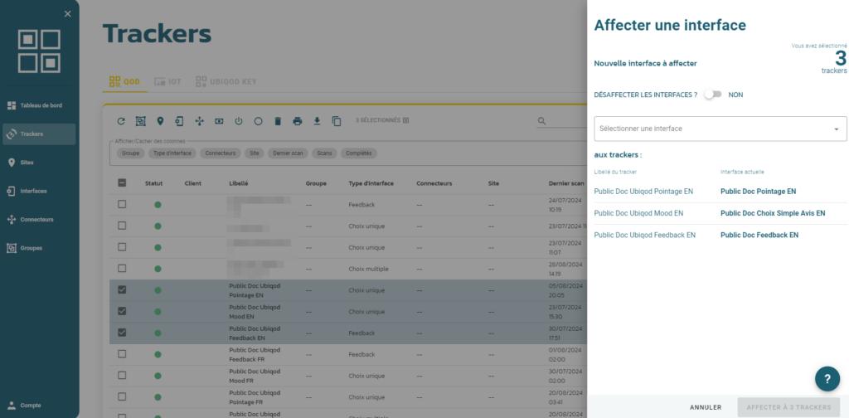Switch to the IOT tab
Screen dimensions: 849x418
coord(167,82)
